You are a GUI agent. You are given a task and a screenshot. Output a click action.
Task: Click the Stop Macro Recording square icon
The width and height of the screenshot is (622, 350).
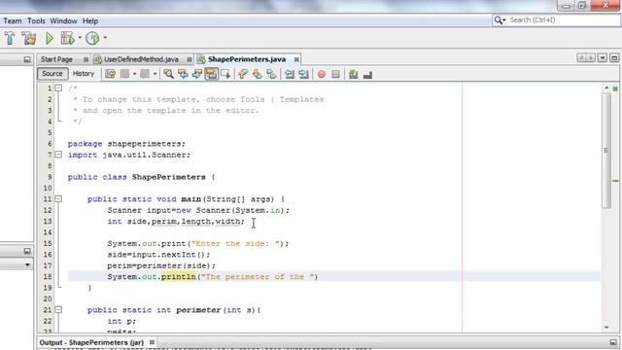pyautogui.click(x=335, y=74)
